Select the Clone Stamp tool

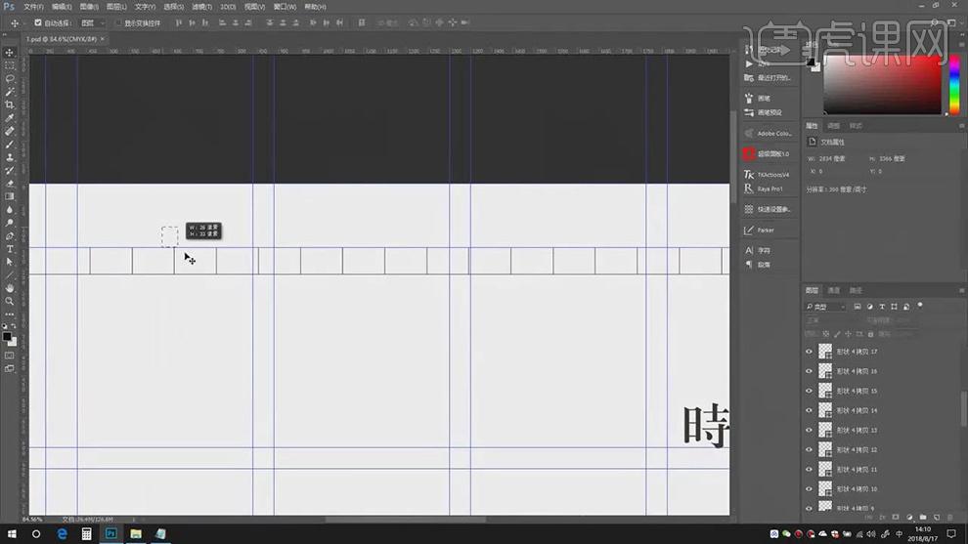click(9, 157)
